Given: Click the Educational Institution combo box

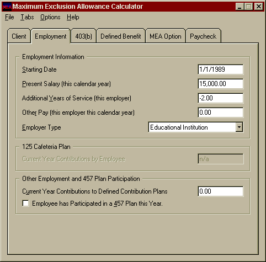Looking at the screenshot, I should click(x=196, y=127).
